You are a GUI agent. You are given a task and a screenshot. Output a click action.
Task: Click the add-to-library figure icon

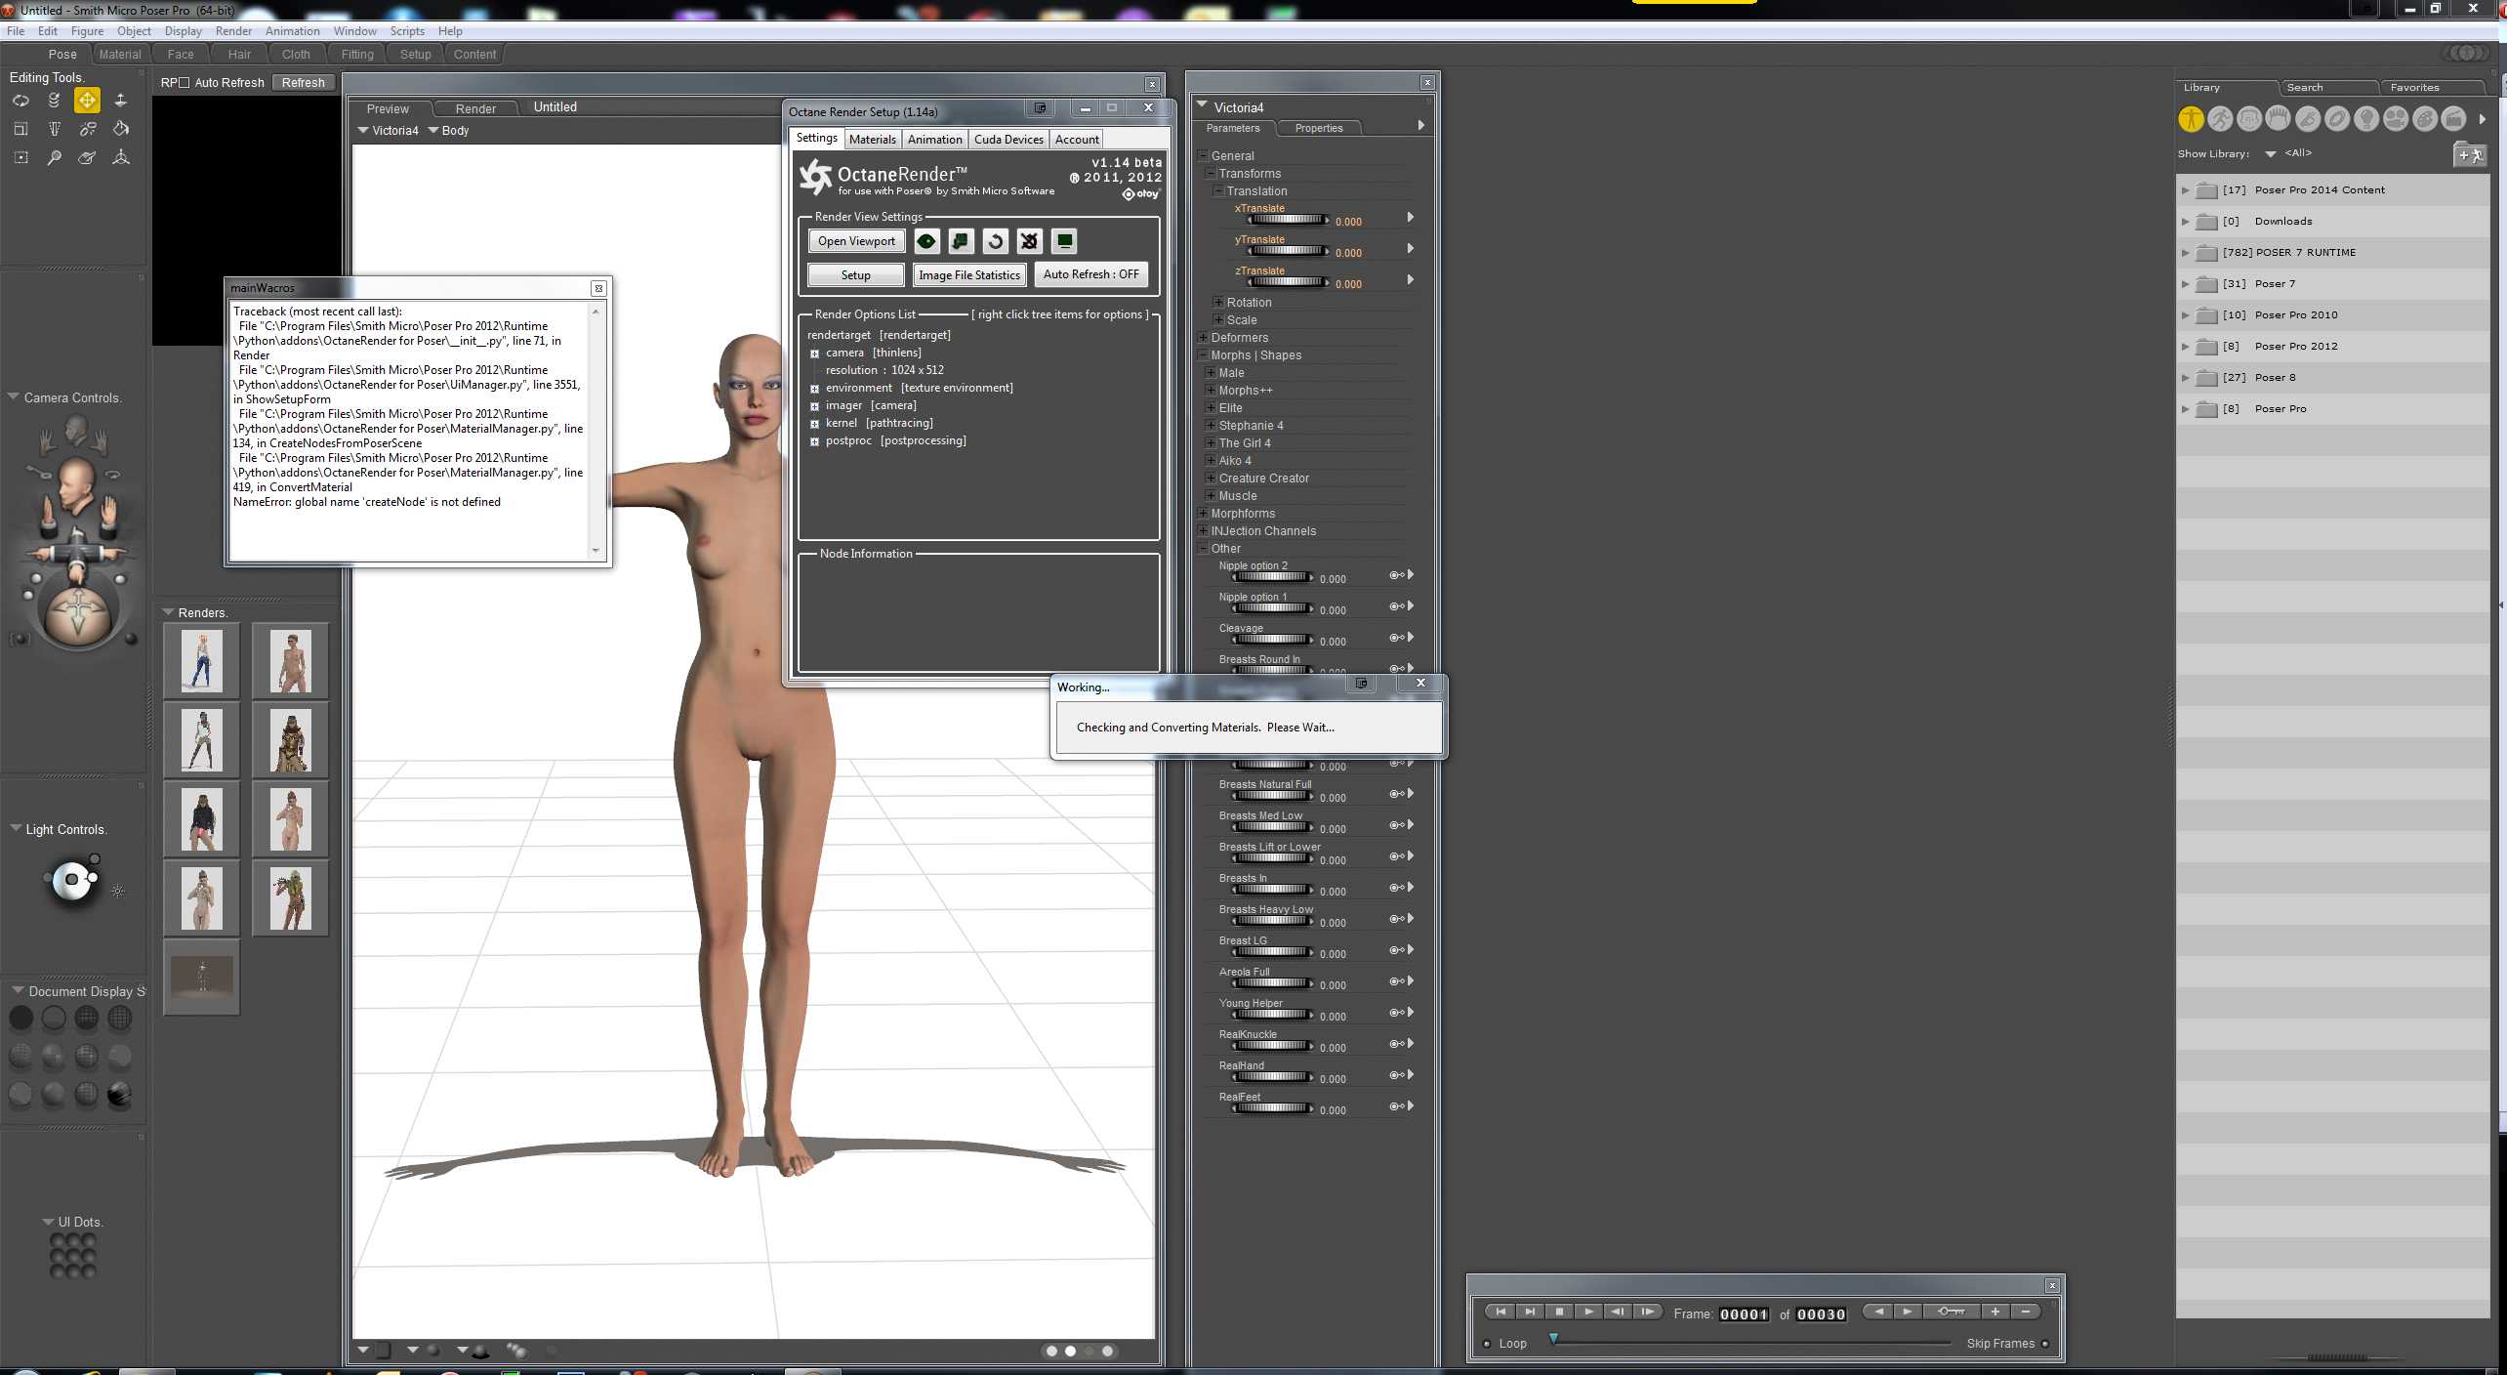pyautogui.click(x=2469, y=154)
